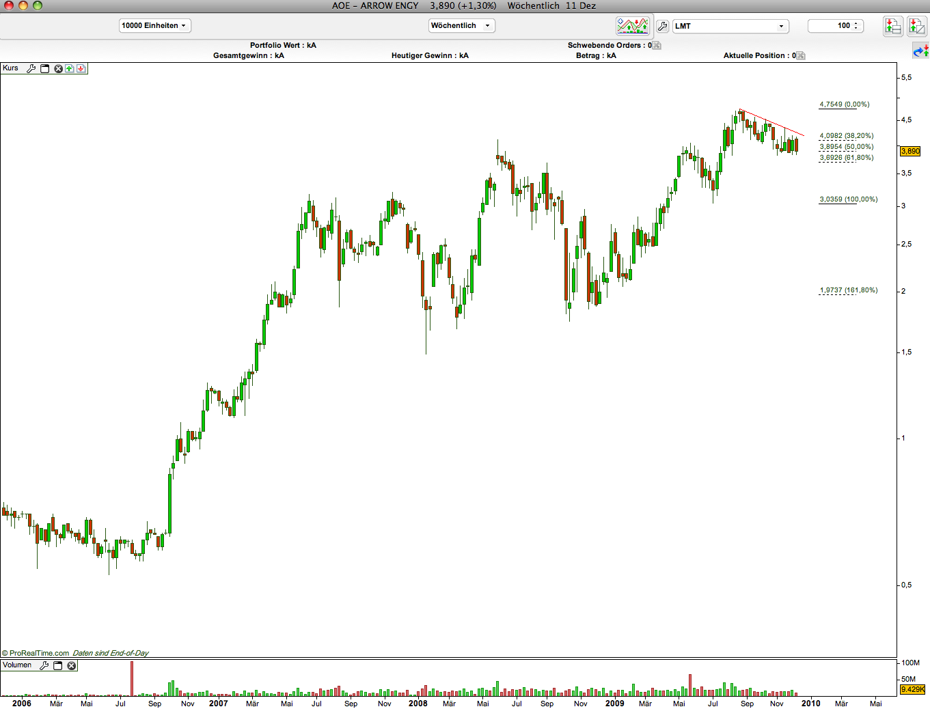Remove the Volumen panel with X icon
This screenshot has height=709, width=930.
click(x=71, y=665)
